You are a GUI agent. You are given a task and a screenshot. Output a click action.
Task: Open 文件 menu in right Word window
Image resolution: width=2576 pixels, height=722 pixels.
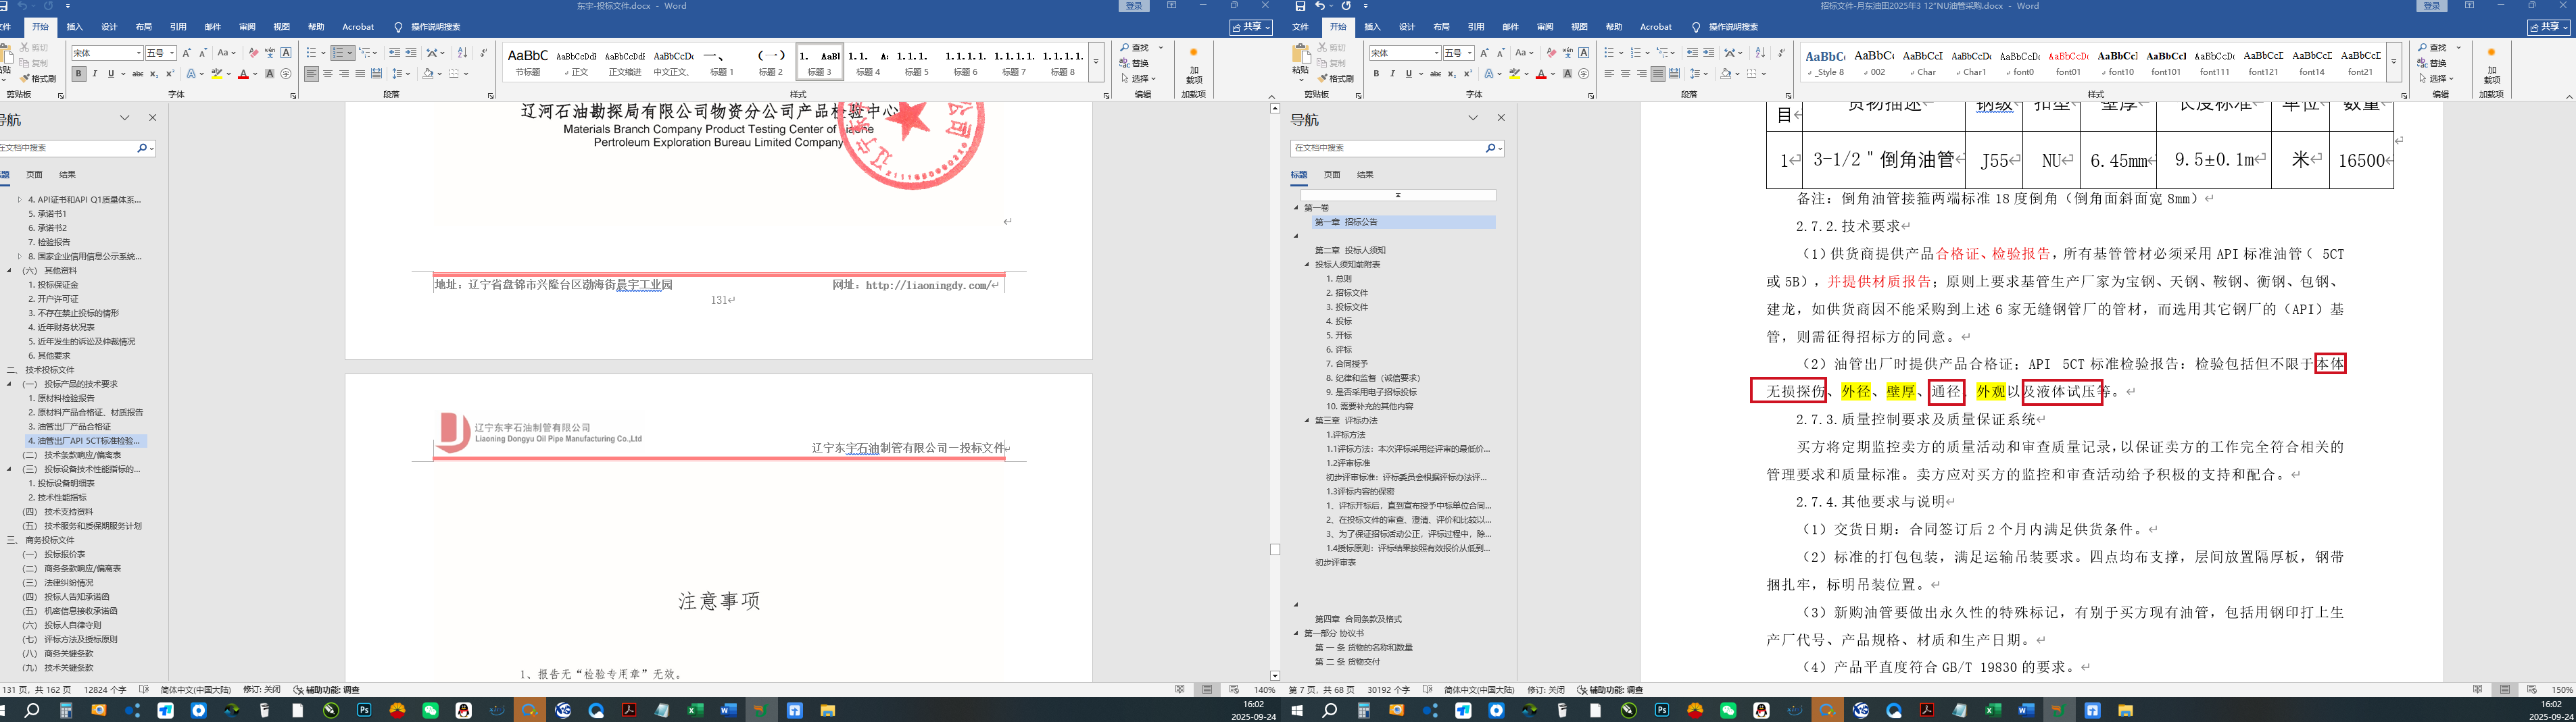[x=1300, y=27]
